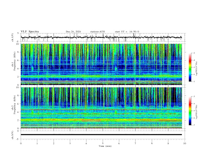The height and width of the screenshot is (161, 208).
Task: Click the 'ch.1(V)' waveform axis label
Action: 13,37
